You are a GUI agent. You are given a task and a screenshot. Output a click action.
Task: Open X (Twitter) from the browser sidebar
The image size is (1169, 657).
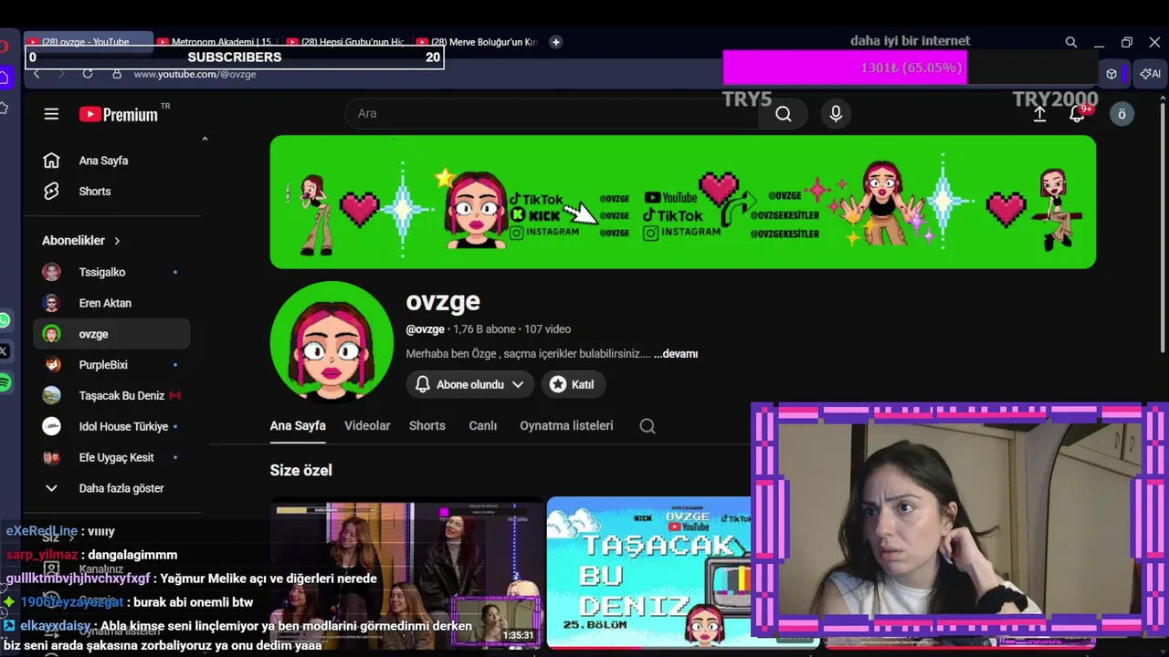coord(4,351)
